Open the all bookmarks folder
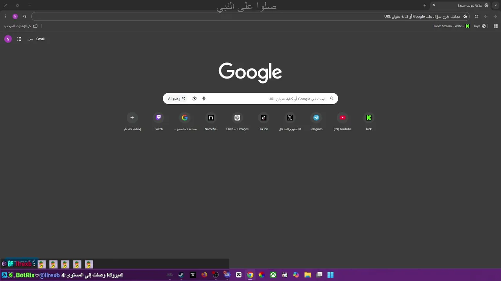 (21, 26)
